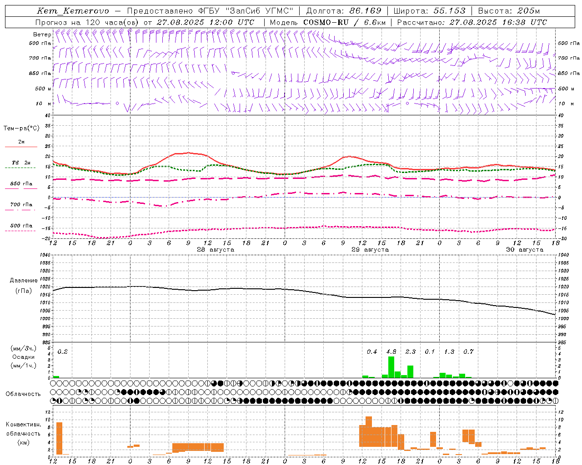Image resolution: width=582 pixels, height=465 pixels.
Task: Click the red line sample under '2м'
Action: tap(21, 147)
